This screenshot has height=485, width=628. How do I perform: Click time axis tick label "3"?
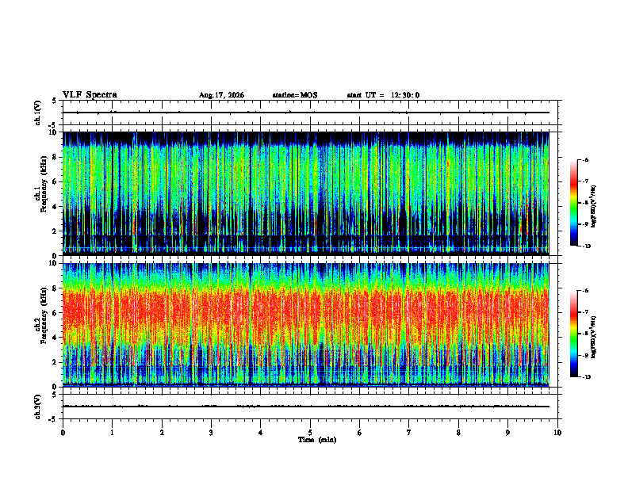pyautogui.click(x=211, y=433)
